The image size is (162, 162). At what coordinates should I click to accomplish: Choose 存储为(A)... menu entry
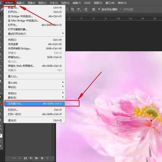[x=35, y=57]
